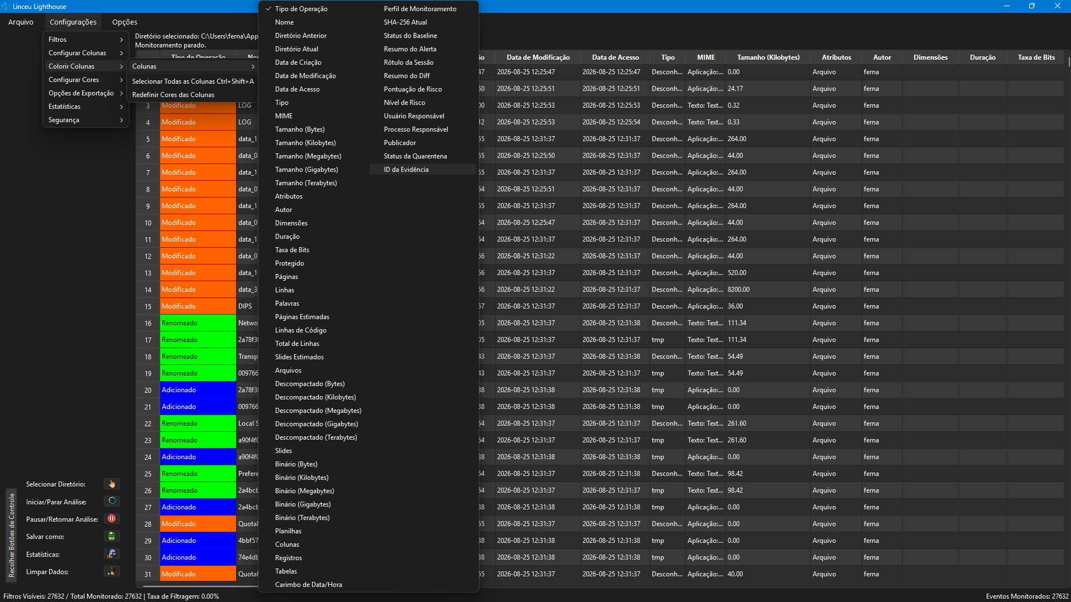
Task: Click the Iniciar/Parar Análise circular icon
Action: (112, 501)
